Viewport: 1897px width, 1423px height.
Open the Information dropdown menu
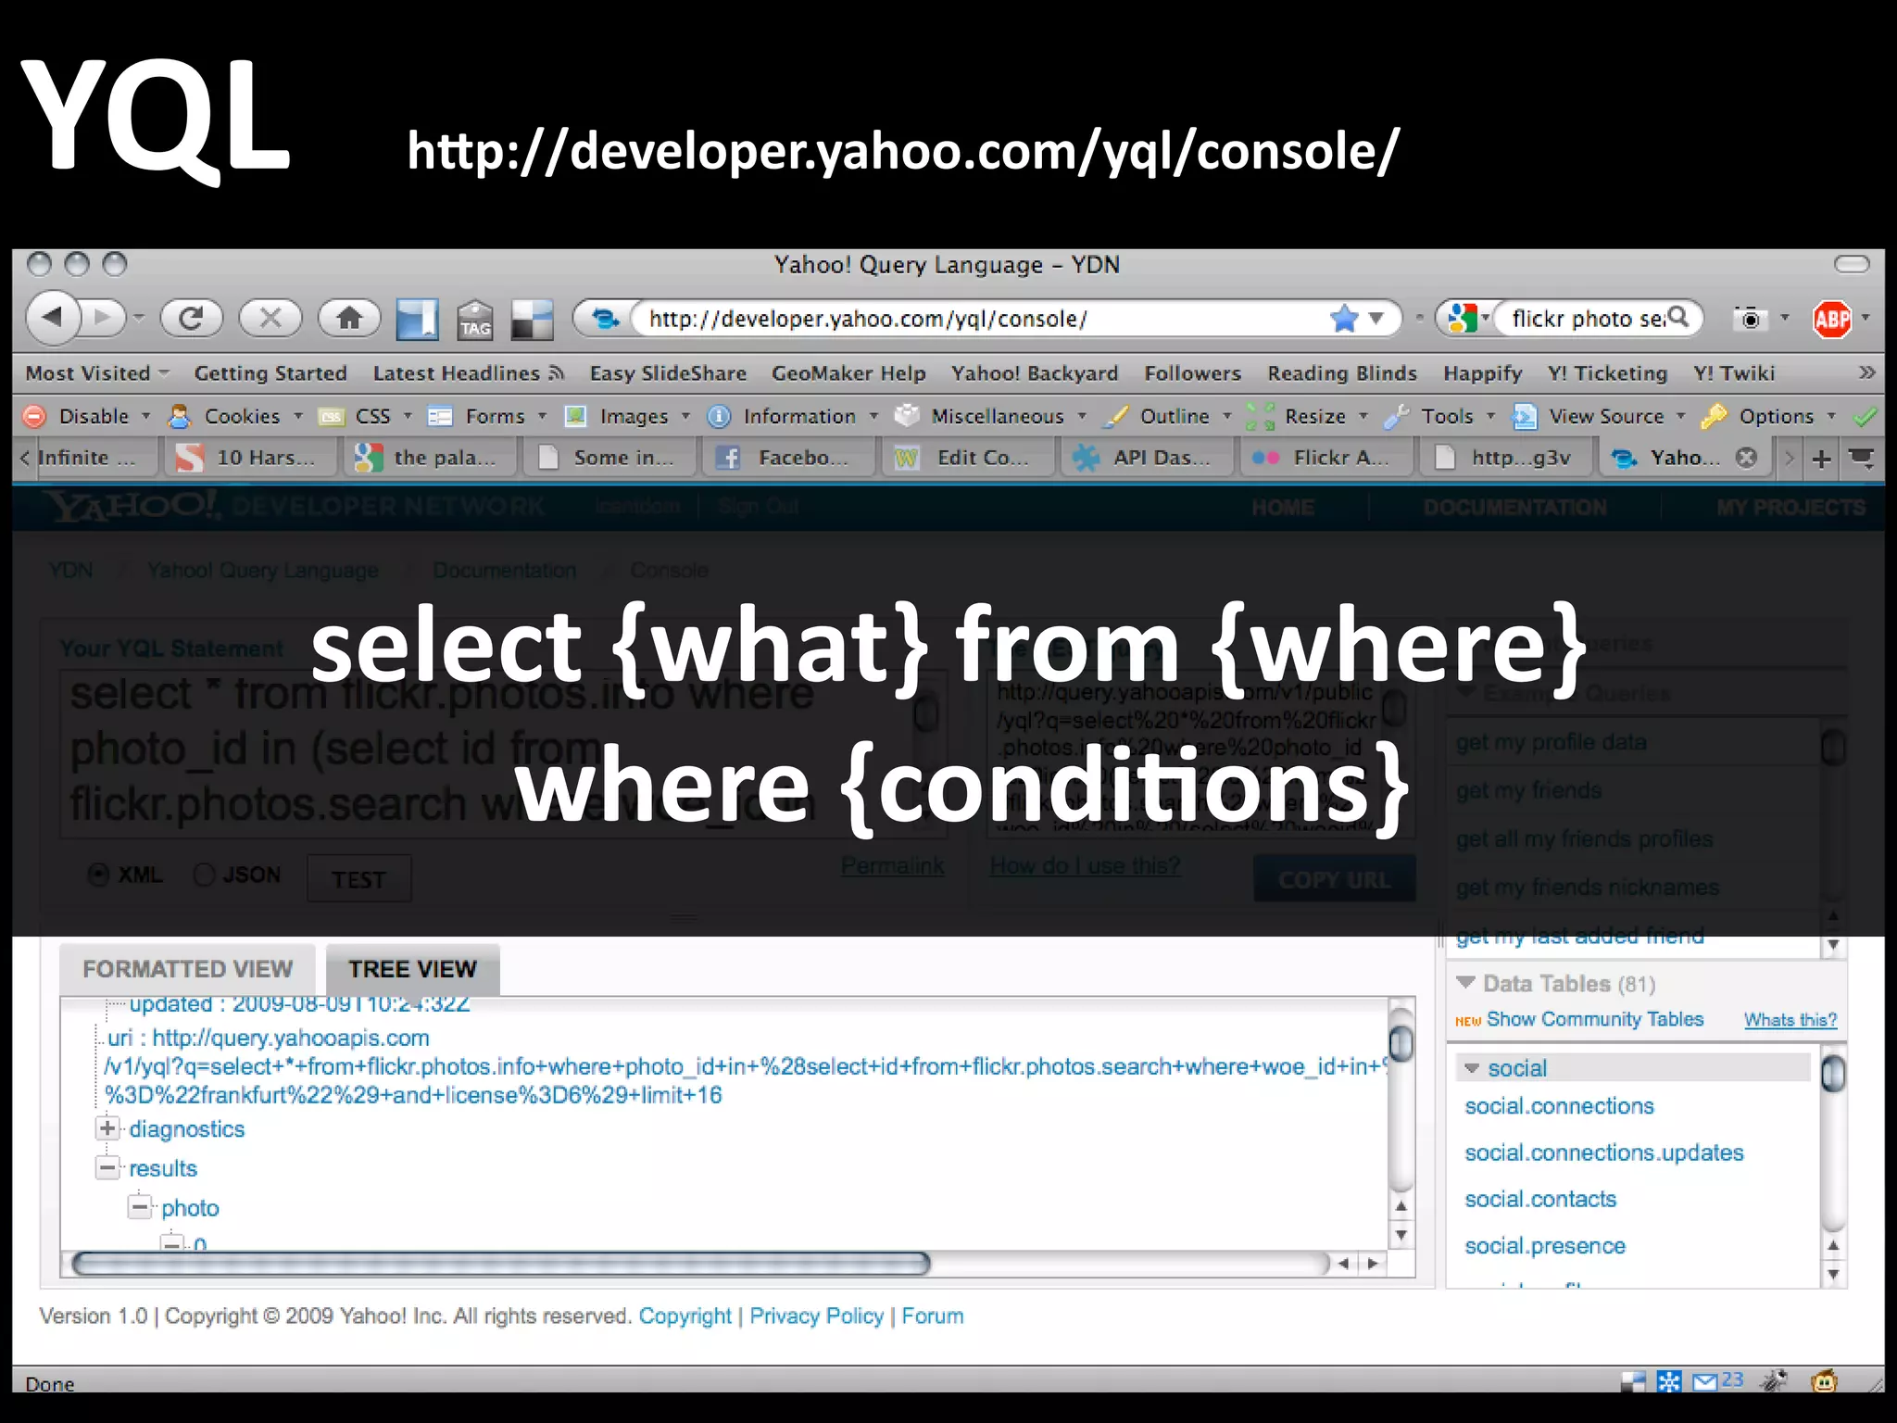(793, 416)
